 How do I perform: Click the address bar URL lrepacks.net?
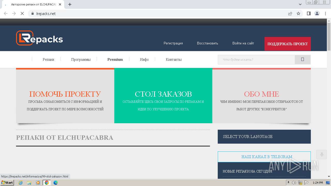[x=46, y=14]
